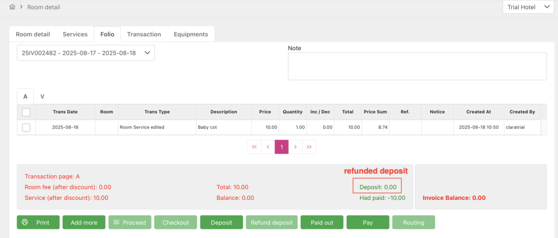This screenshot has height=238, width=558.
Task: Click the Print button with printer icon
Action: point(38,222)
